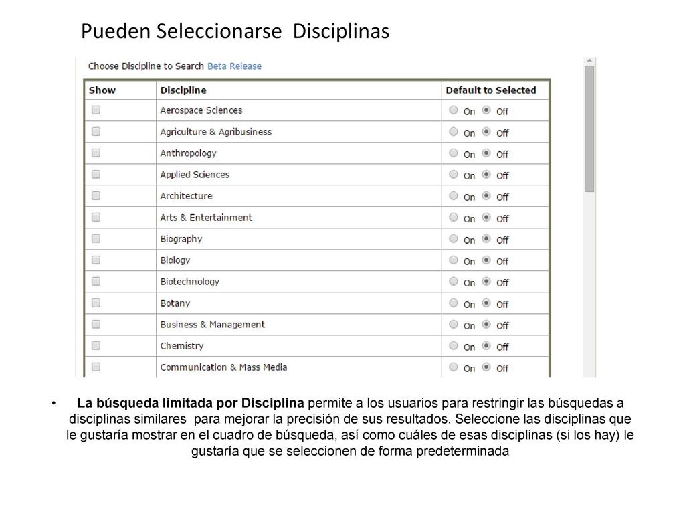
Task: Turn On default for Arts & Entertainment
Action: coord(454,218)
